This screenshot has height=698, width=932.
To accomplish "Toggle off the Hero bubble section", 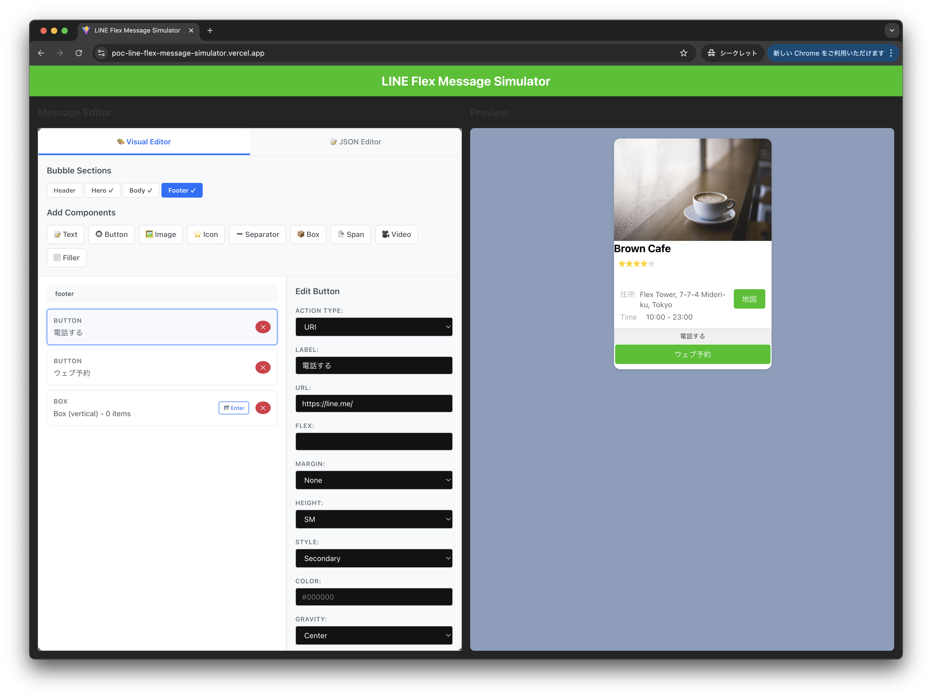I will (x=102, y=190).
